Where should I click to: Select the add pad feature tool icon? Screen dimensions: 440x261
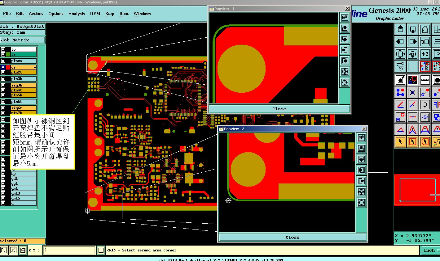click(400, 80)
